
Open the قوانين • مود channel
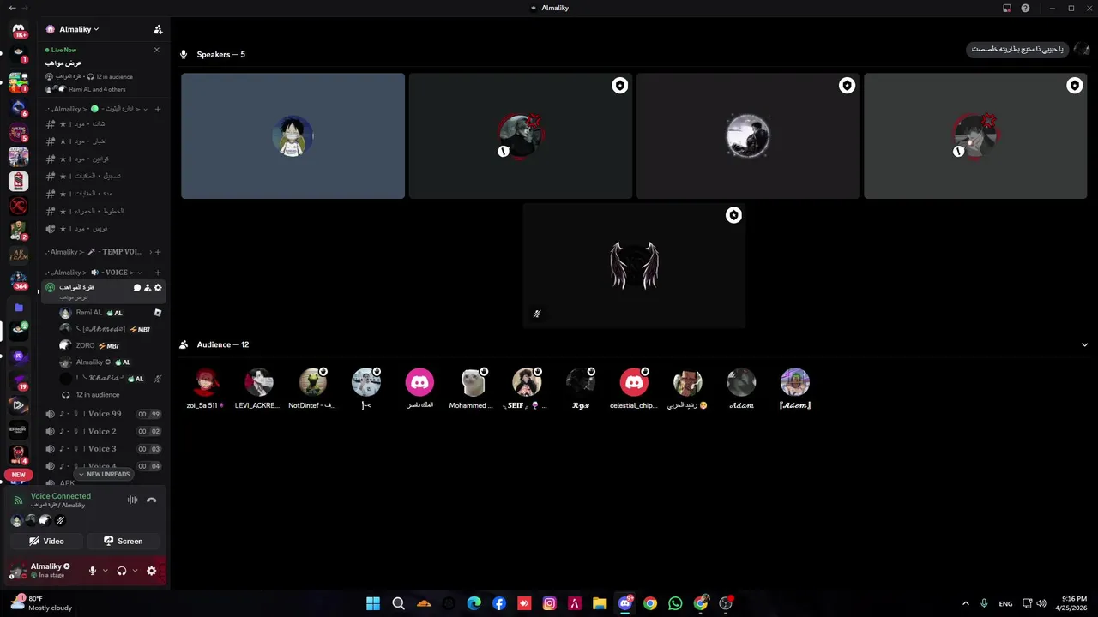pyautogui.click(x=103, y=159)
